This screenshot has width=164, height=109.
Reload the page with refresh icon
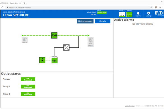click(3, 7)
